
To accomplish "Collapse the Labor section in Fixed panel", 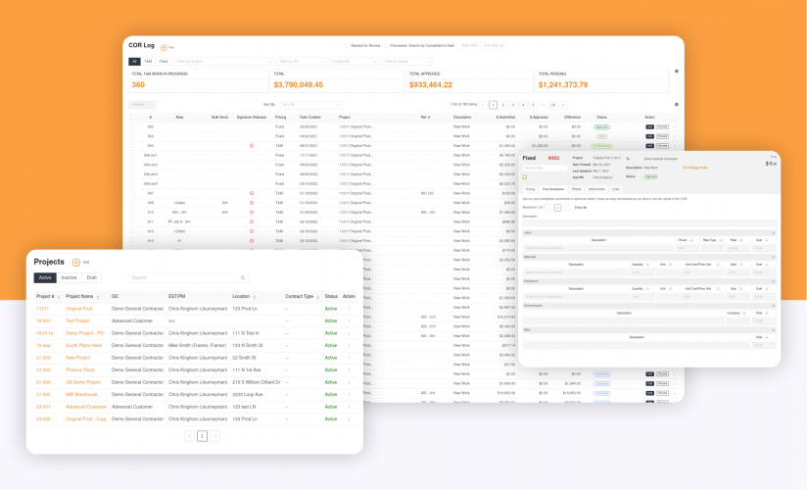I will pyautogui.click(x=773, y=233).
